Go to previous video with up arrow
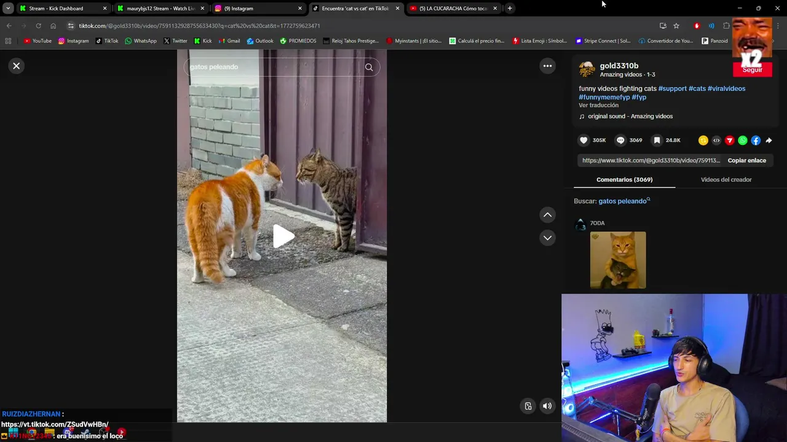The height and width of the screenshot is (442, 787). coord(547,215)
